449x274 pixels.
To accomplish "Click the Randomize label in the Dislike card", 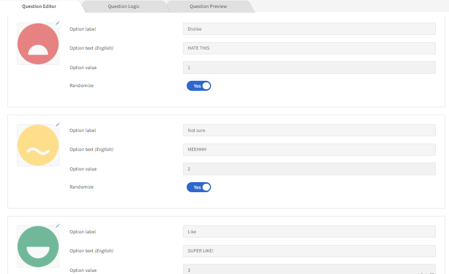I will [81, 86].
